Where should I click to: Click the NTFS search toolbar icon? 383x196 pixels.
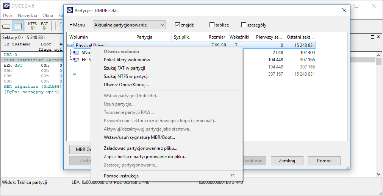(x=33, y=26)
